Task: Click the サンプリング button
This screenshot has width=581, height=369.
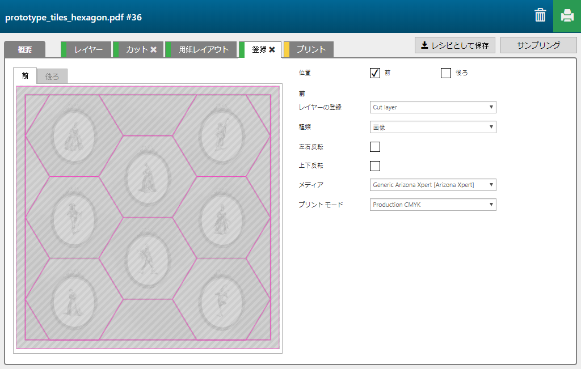Action: pos(538,45)
